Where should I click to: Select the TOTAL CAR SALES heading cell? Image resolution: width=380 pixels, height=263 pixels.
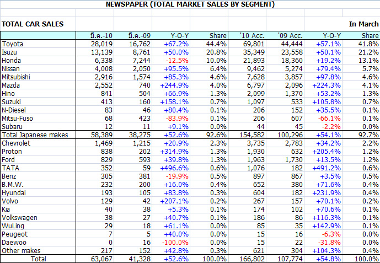(x=33, y=24)
